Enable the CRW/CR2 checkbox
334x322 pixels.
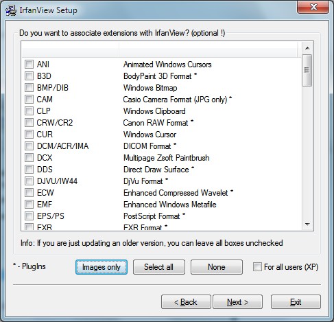point(29,123)
